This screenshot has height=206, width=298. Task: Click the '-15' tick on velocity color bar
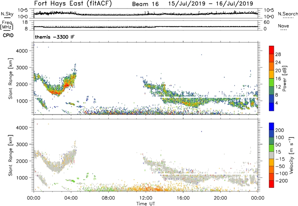[x=280, y=159]
